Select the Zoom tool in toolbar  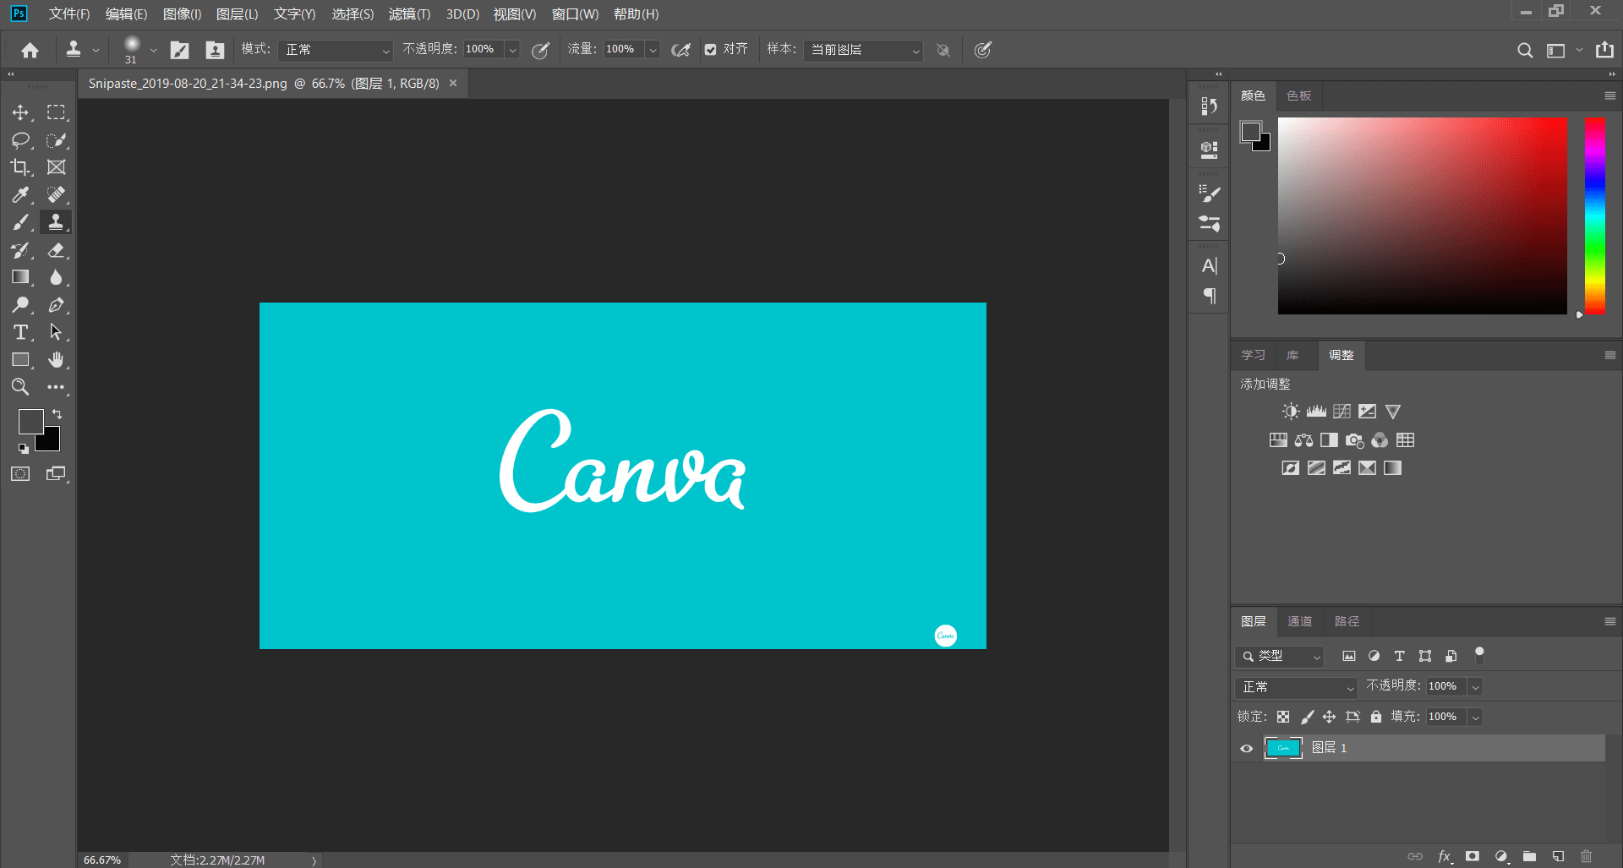click(20, 387)
